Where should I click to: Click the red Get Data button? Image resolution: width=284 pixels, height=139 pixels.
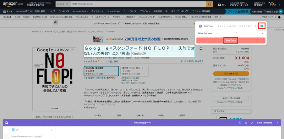click(231, 40)
